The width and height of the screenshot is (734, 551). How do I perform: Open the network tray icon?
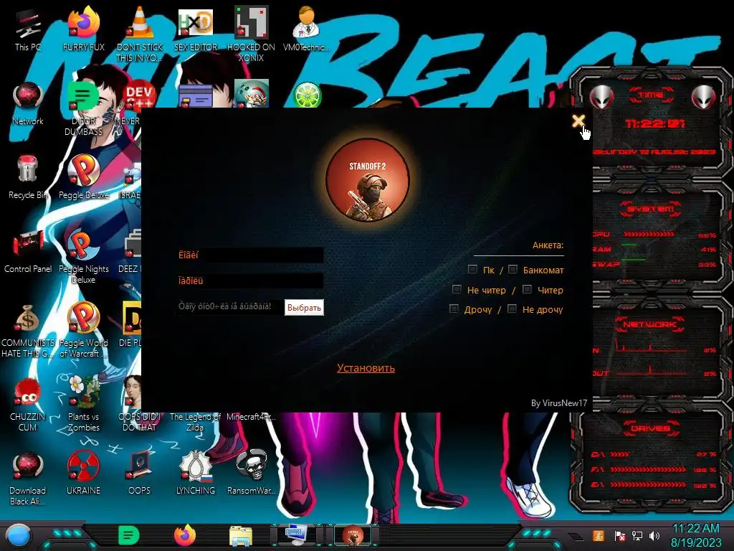click(x=637, y=535)
